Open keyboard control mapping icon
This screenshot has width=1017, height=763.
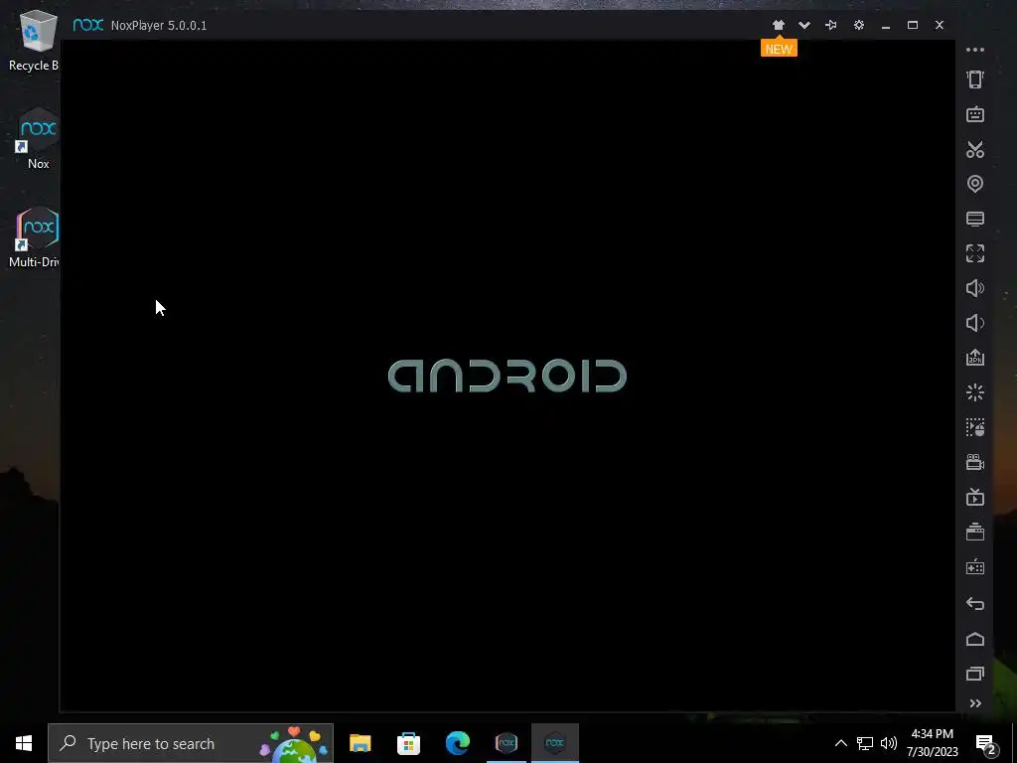[975, 115]
